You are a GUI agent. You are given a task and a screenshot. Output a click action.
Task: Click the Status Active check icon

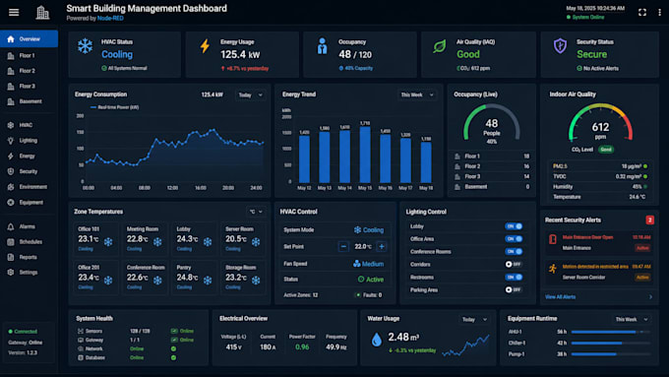(361, 280)
